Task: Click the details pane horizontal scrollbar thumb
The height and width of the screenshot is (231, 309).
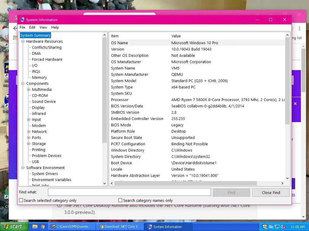Action: pyautogui.click(x=186, y=183)
